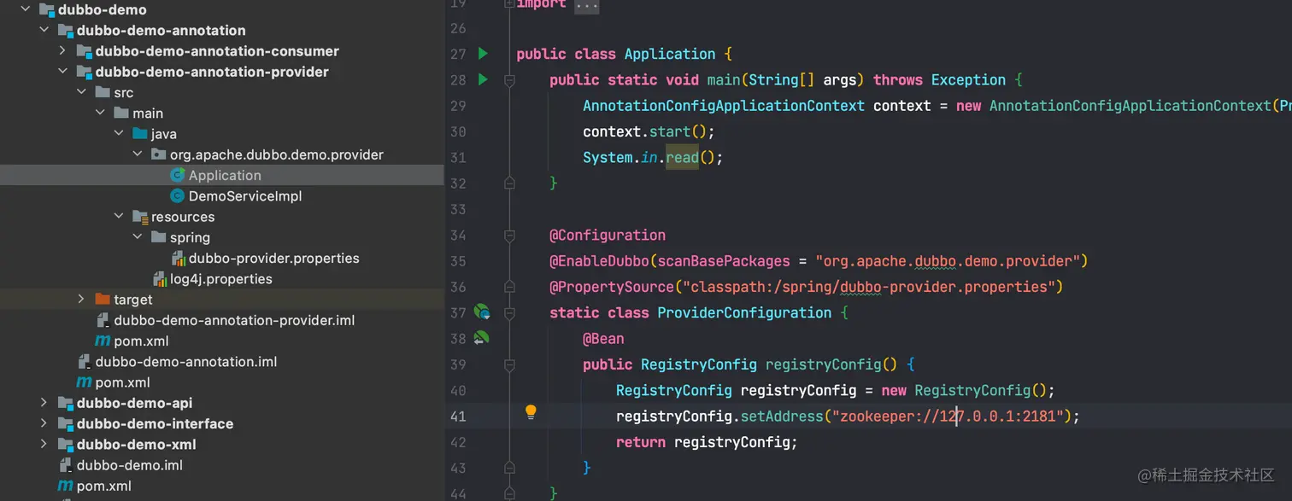Click the ProviderConfiguration class name
Viewport: 1292px width, 501px height.
(x=744, y=312)
